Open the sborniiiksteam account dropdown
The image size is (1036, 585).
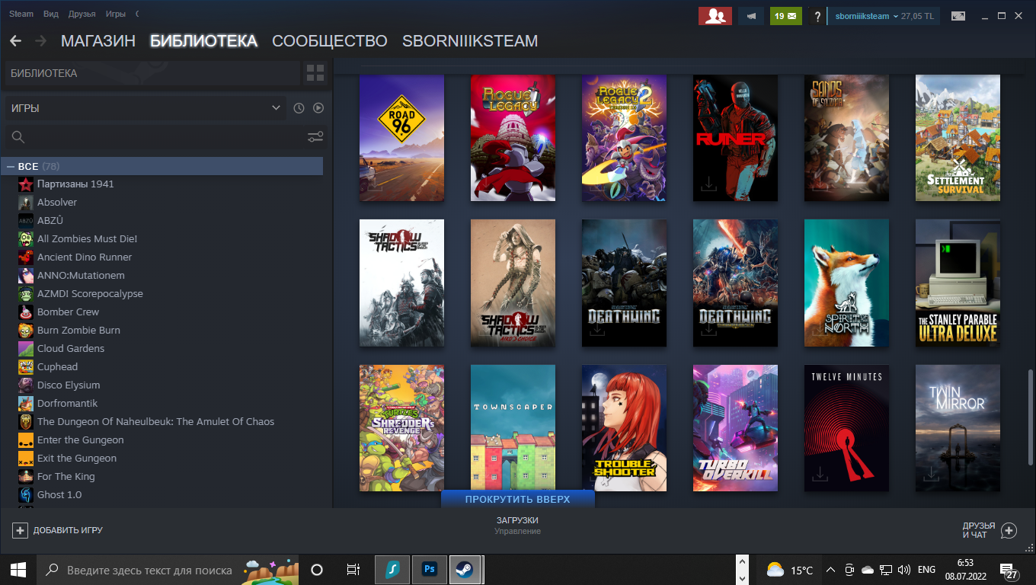(866, 16)
